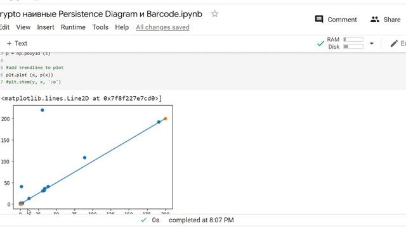Click the RAM usage bar
Image resolution: width=406 pixels, height=228 pixels.
pos(353,39)
